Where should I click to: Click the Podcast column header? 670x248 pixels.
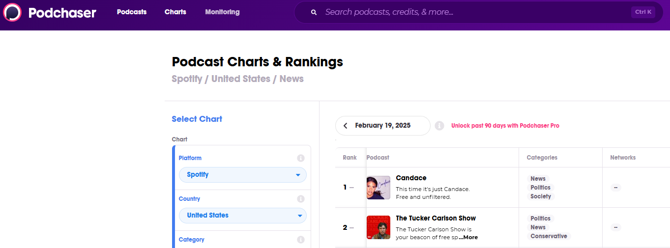click(x=378, y=158)
